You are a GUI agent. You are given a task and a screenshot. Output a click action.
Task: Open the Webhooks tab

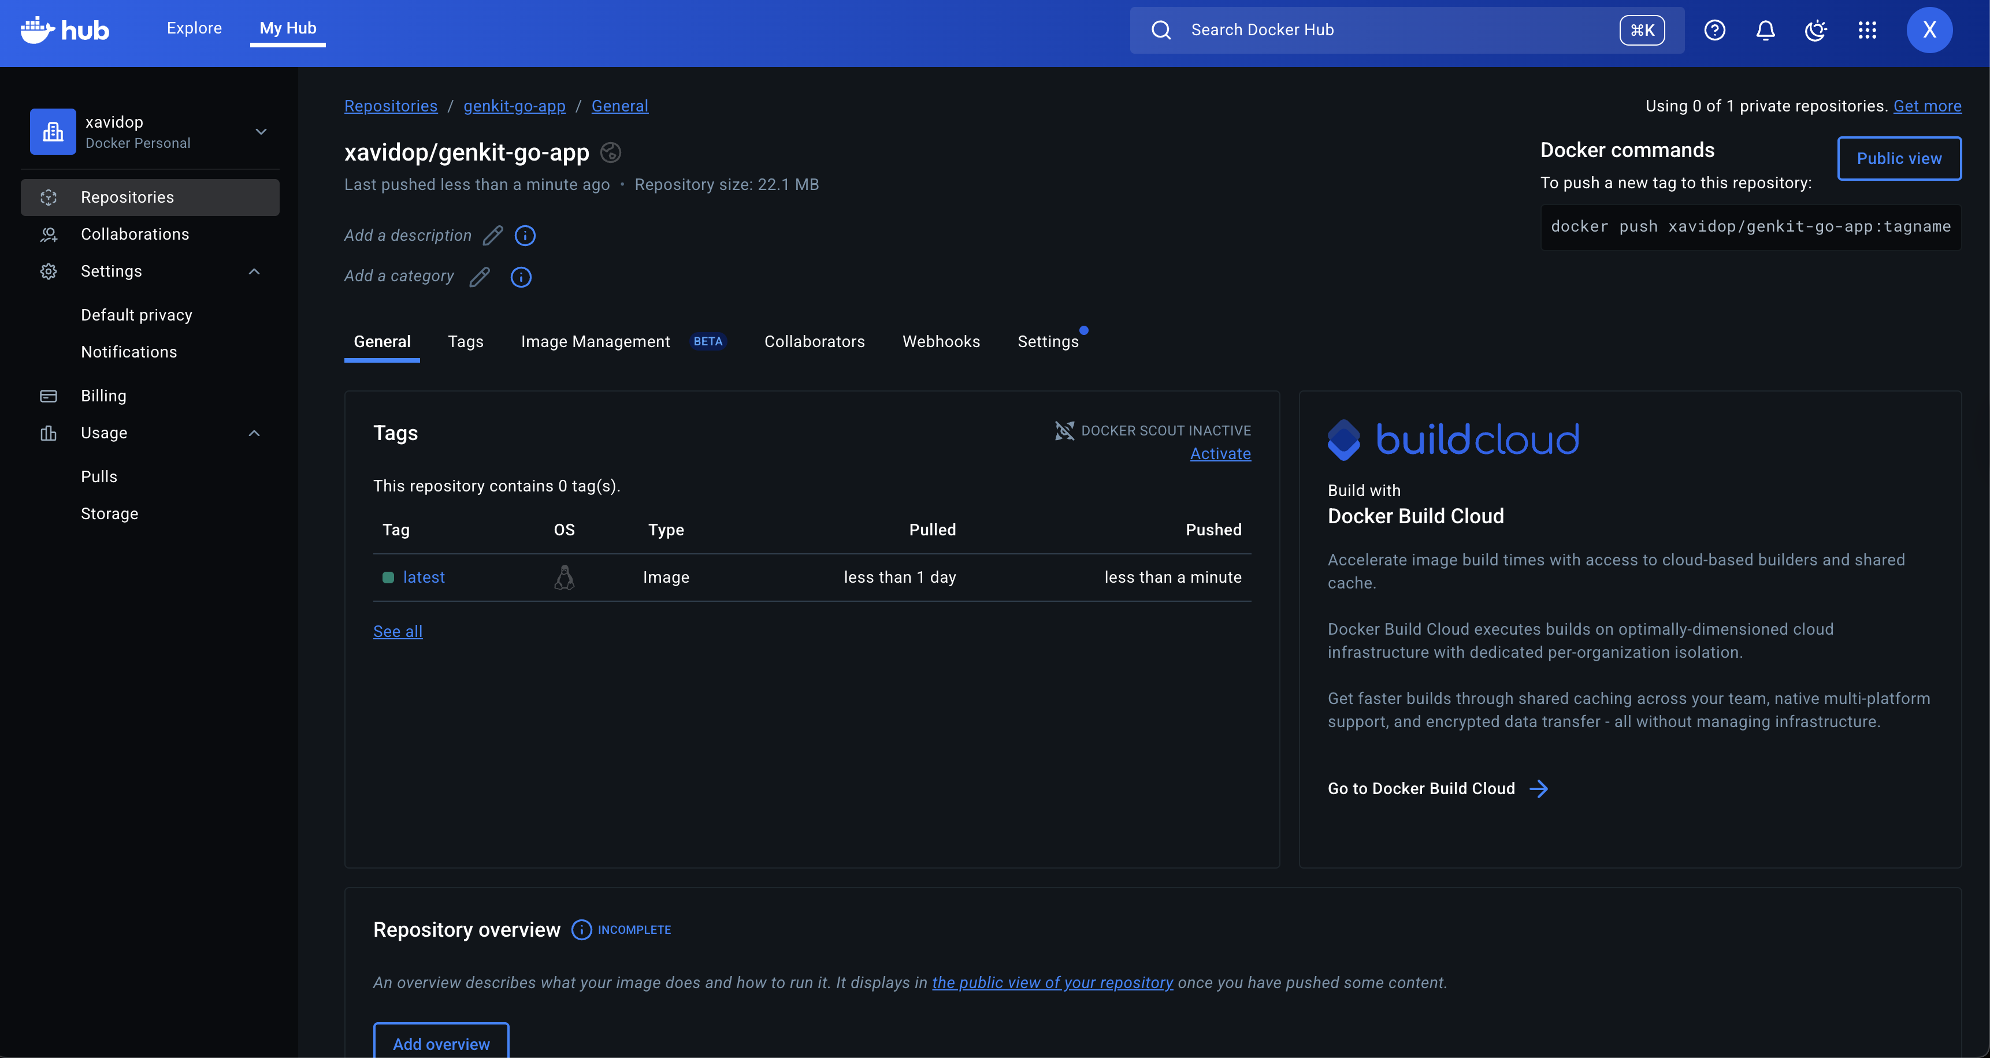[x=941, y=341]
